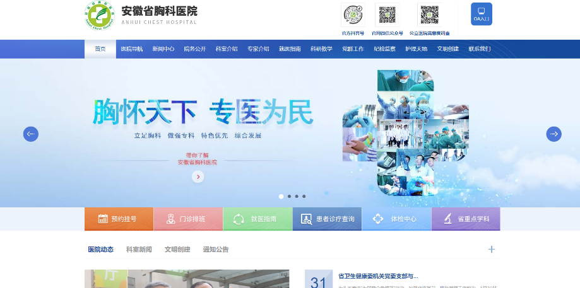Image resolution: width=580 pixels, height=288 pixels.
Task: Open the 纪检监察 menu
Action: pyautogui.click(x=385, y=49)
